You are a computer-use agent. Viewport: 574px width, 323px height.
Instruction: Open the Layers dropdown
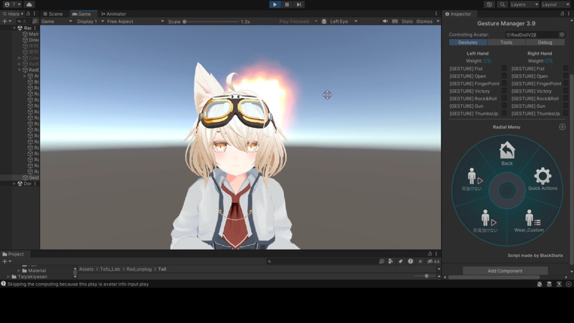[524, 4]
